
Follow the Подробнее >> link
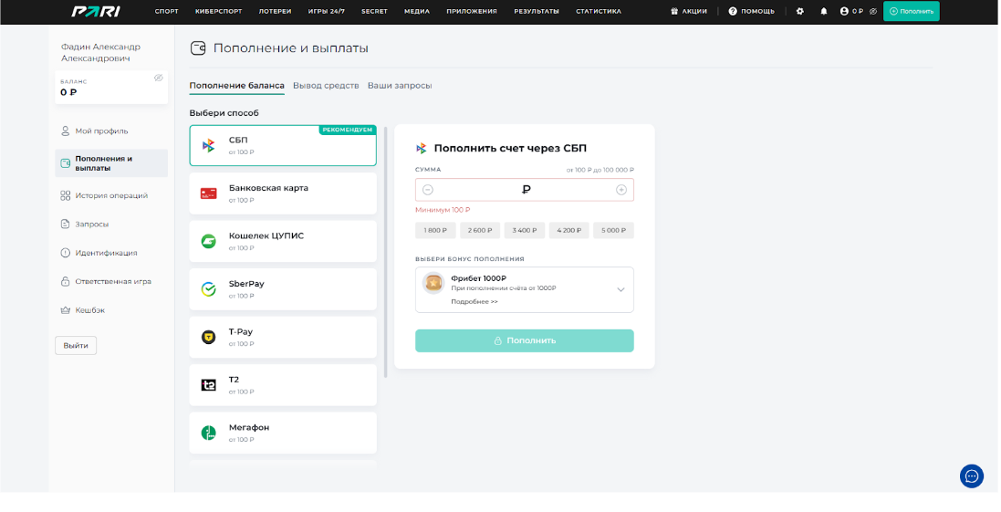474,301
